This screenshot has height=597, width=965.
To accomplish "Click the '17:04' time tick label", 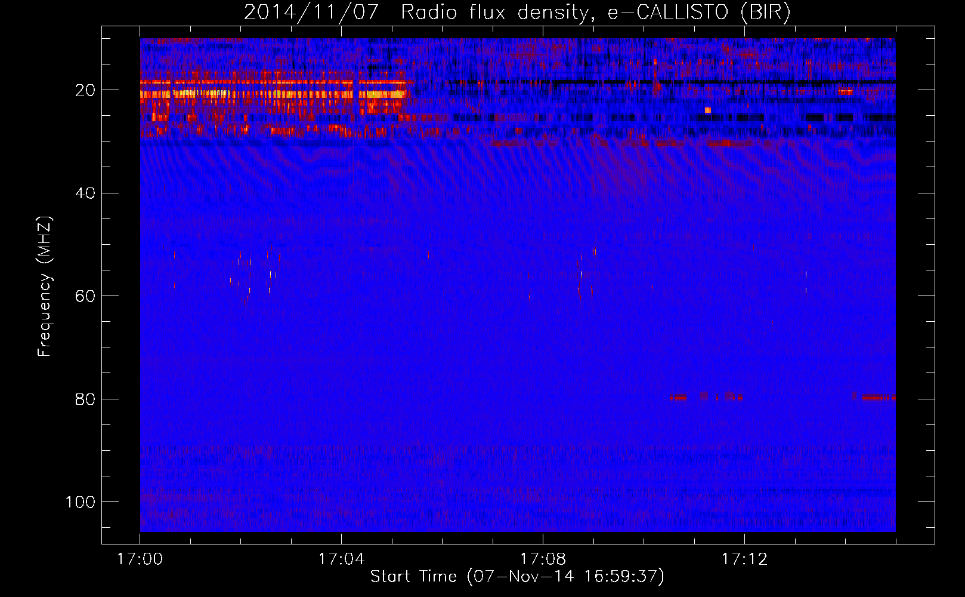I will [341, 559].
